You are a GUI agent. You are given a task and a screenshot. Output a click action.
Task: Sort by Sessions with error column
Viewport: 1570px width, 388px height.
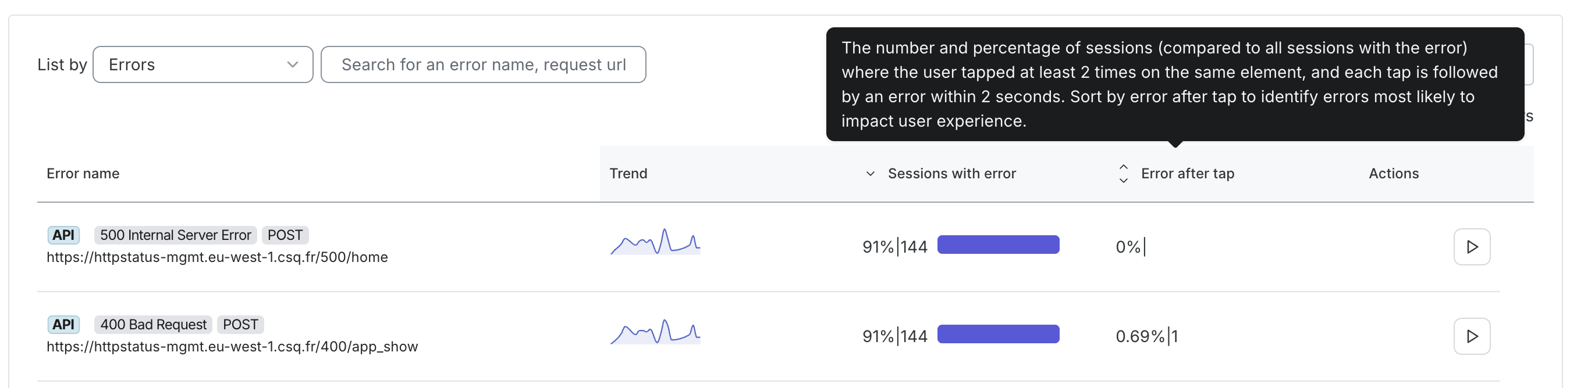[x=951, y=173]
